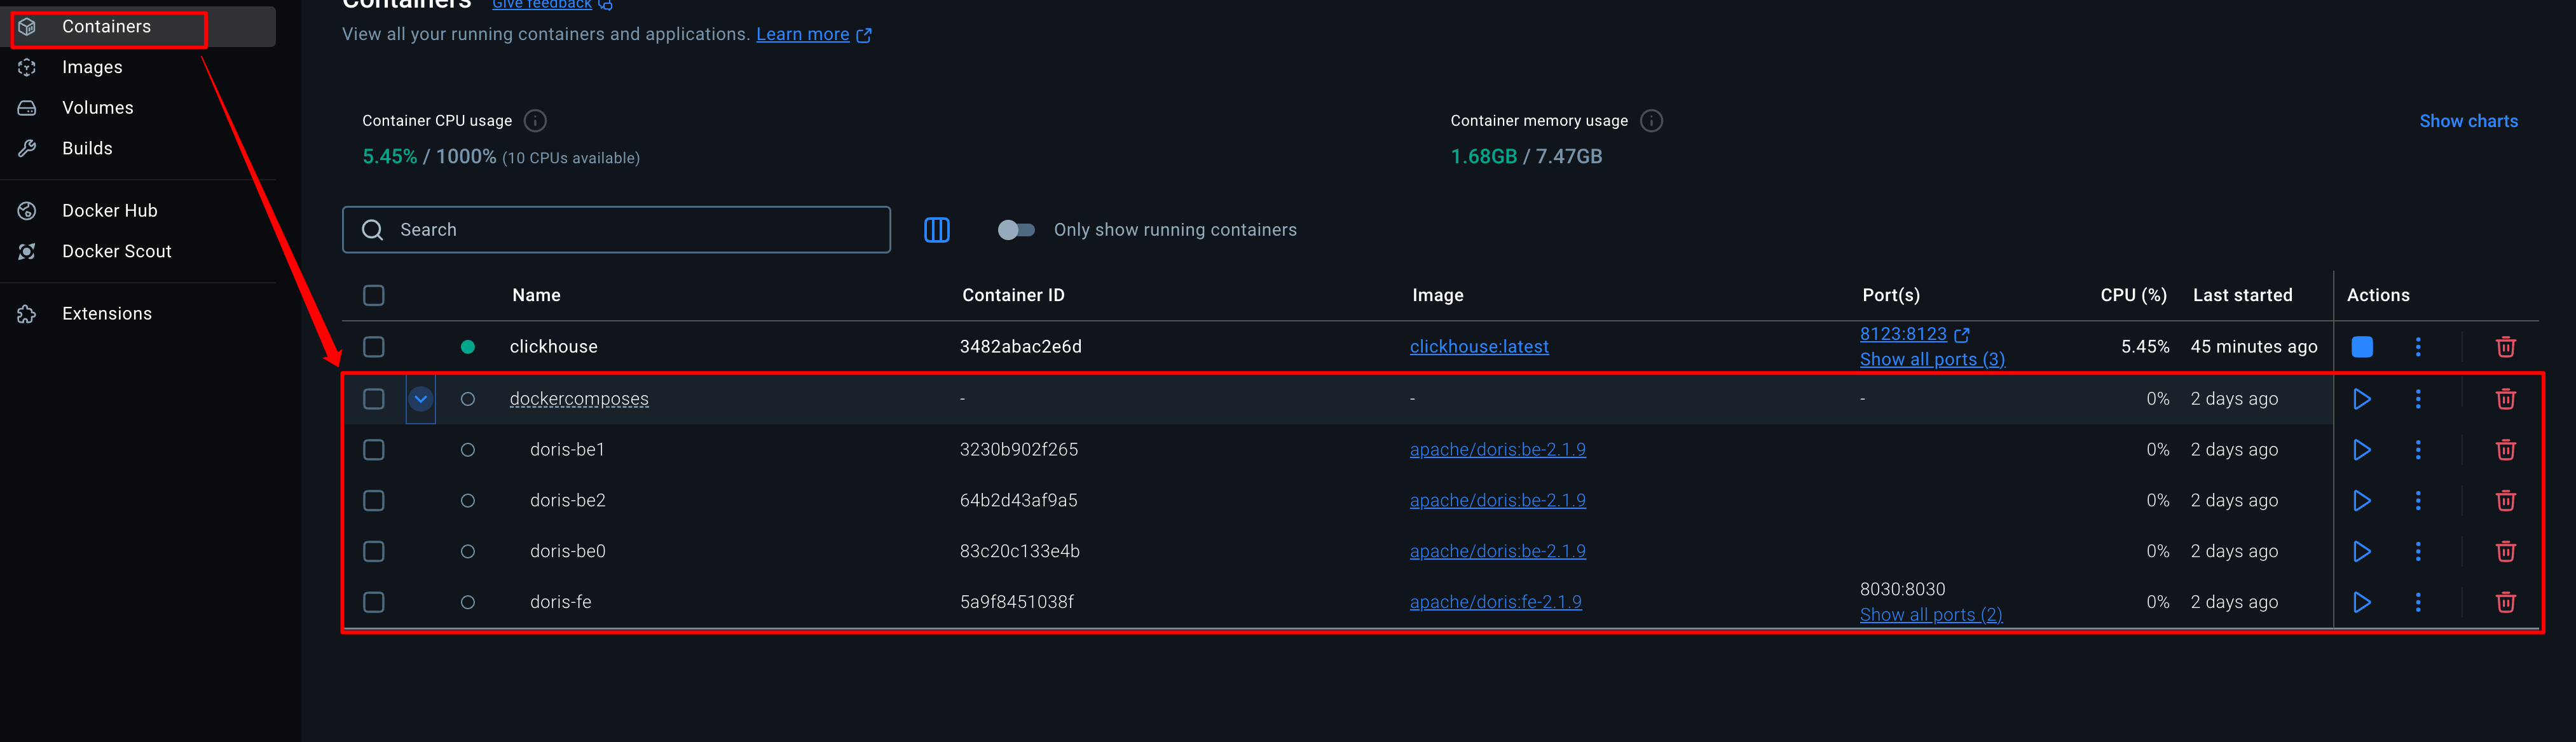Click the memory usage info icon
The image size is (2576, 742).
click(x=1651, y=121)
